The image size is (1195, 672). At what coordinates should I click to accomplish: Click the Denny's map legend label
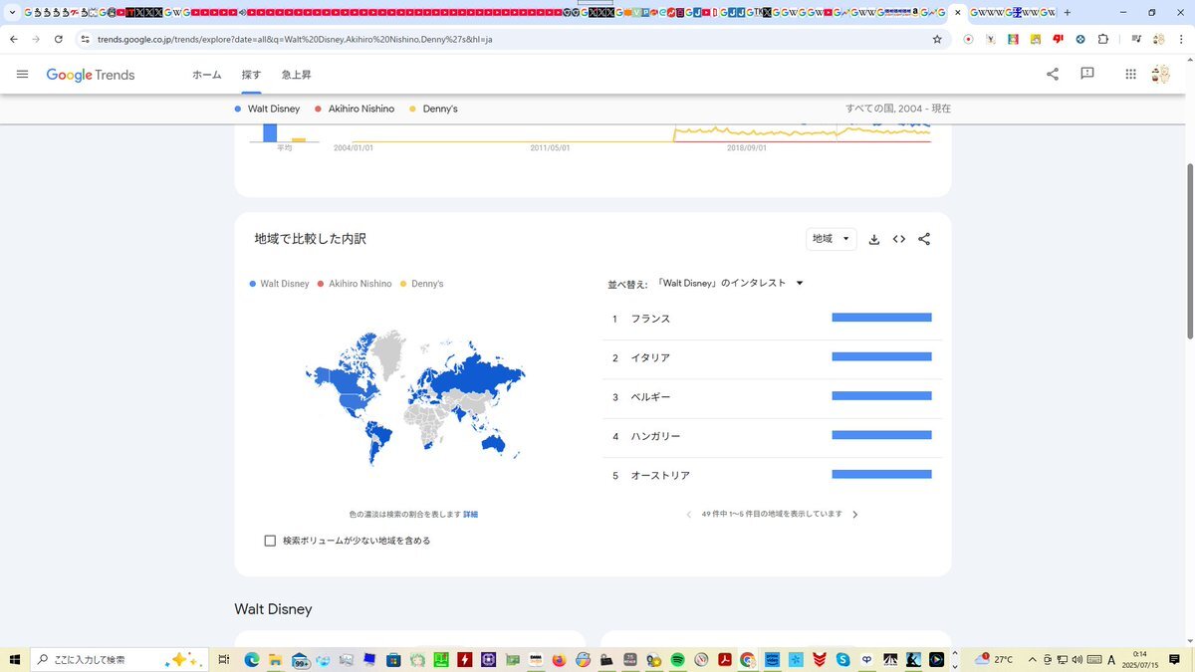[x=427, y=284]
